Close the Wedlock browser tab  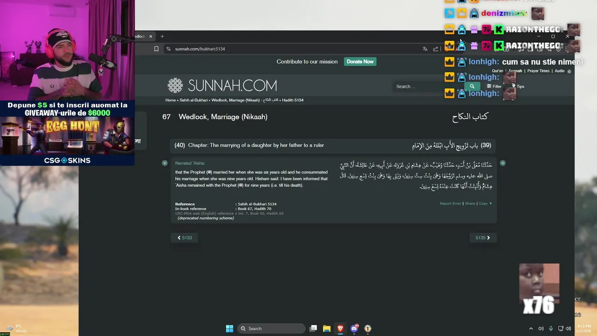[x=151, y=36]
